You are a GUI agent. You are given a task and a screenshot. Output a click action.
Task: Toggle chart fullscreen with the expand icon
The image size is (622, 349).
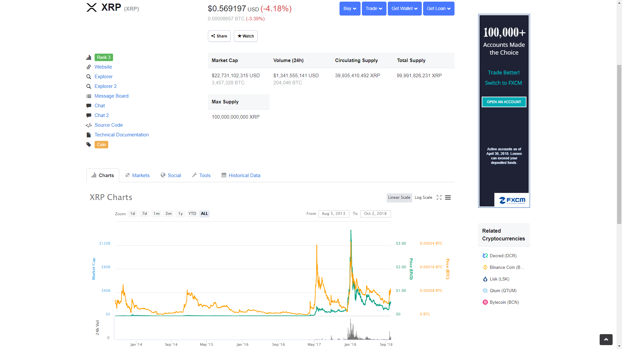[439, 197]
